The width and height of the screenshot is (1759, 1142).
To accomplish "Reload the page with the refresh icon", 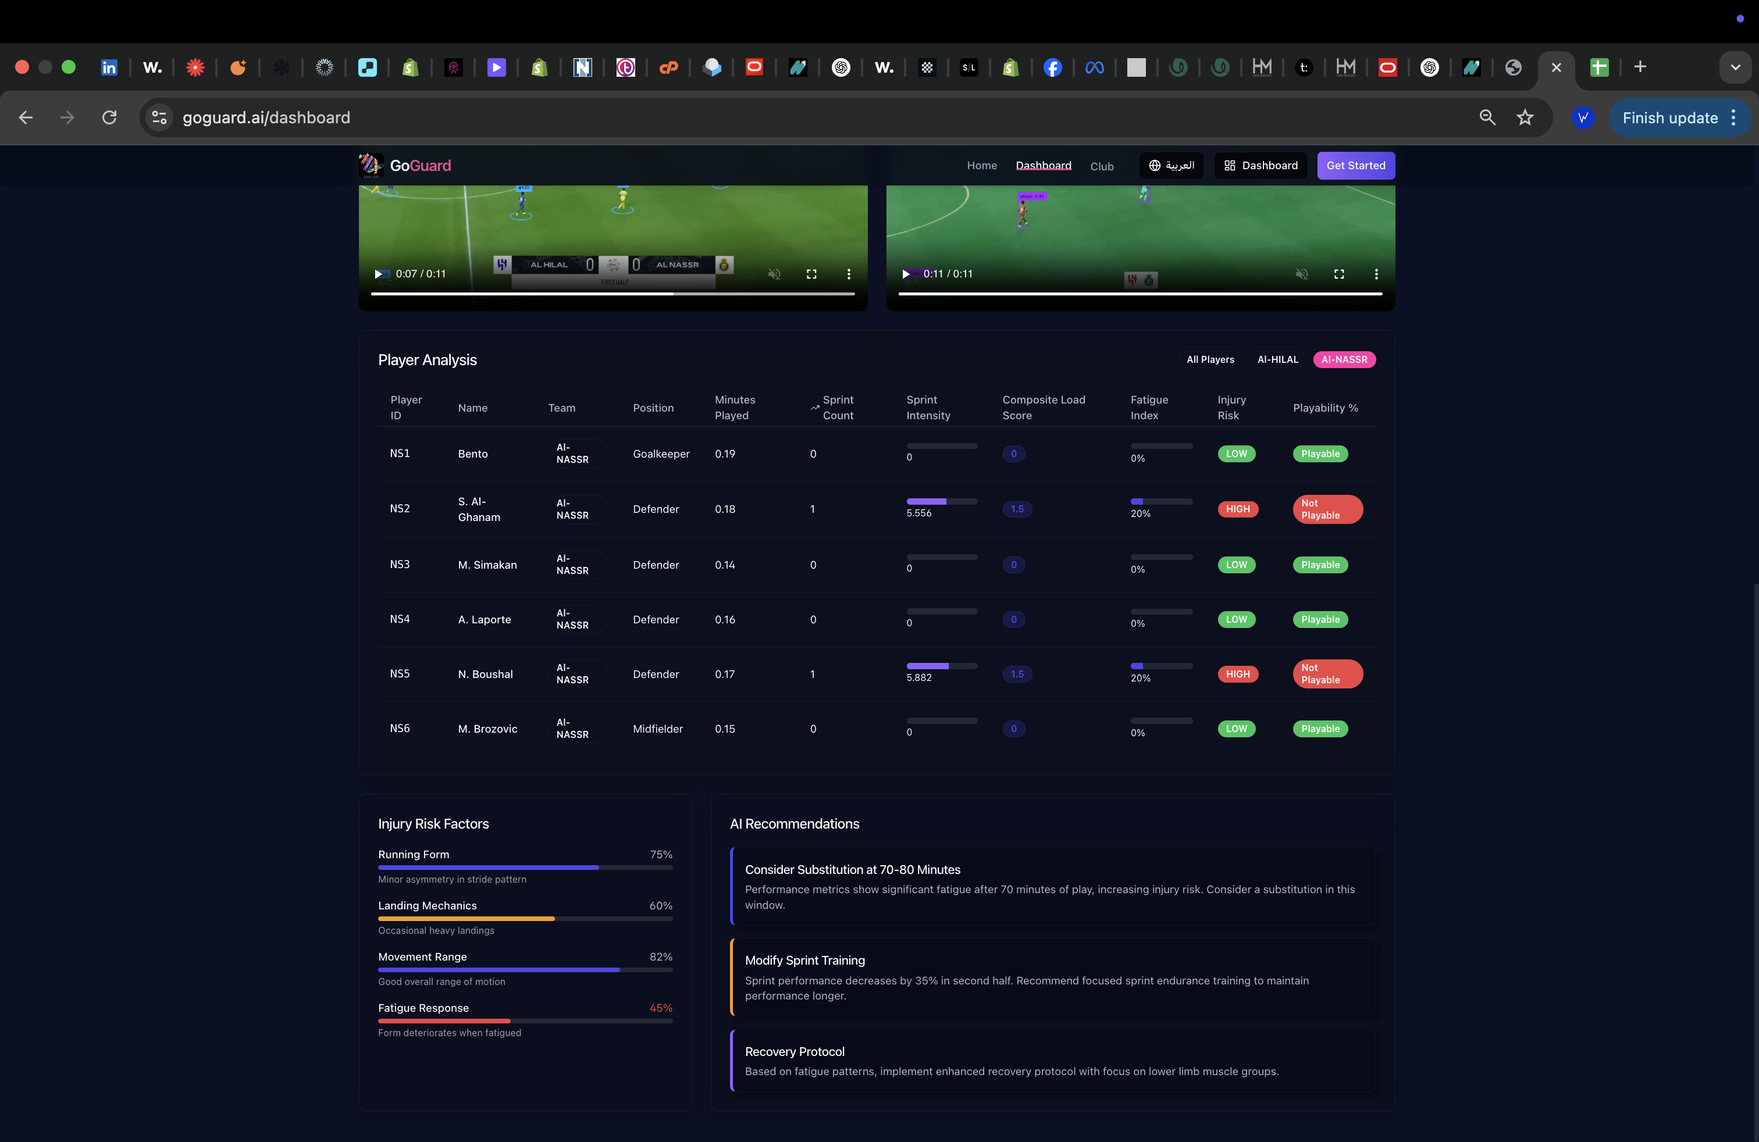I will [x=109, y=117].
